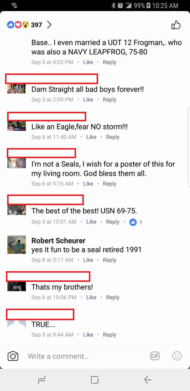Open the GIF picker icon
The image size is (190, 391).
click(x=155, y=356)
